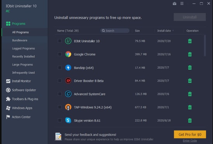Click the IObit Uninstaller 10 program icon
Screen dimensions: 213x144
[68, 41]
